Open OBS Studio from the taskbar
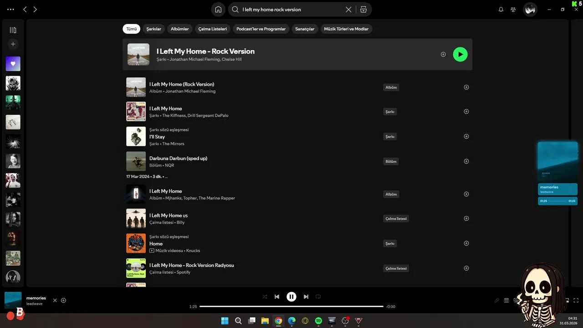This screenshot has height=328, width=583. click(x=345, y=321)
